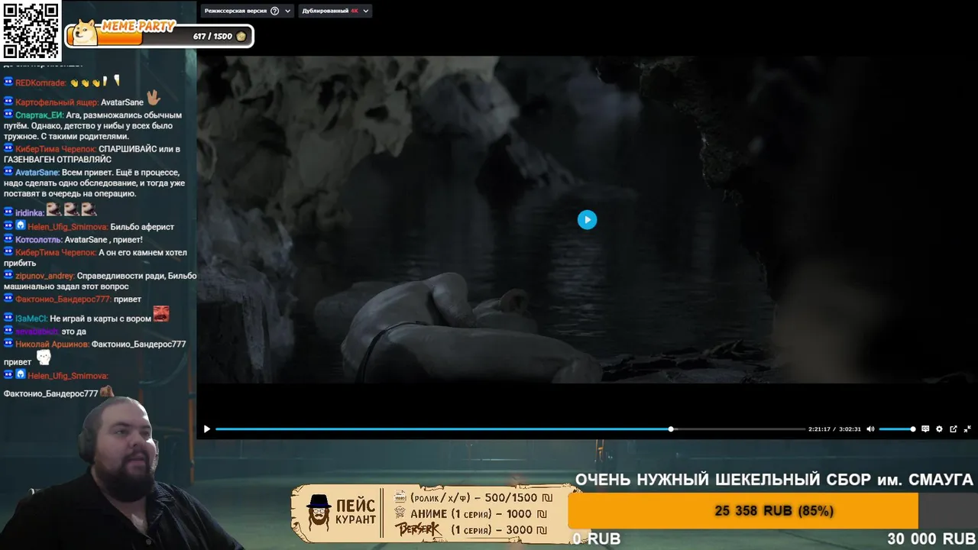
Task: Click chat badge icon beside I3aMeCl
Action: click(x=8, y=318)
